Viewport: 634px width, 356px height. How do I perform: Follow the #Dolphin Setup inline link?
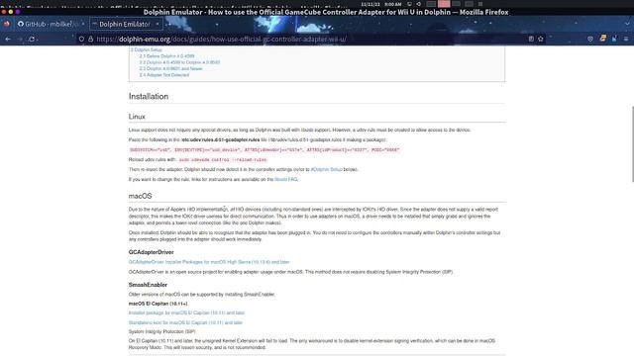point(326,169)
